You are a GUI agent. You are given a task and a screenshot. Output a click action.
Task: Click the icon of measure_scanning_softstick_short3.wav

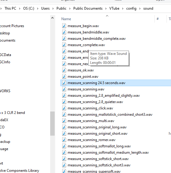(64, 165)
